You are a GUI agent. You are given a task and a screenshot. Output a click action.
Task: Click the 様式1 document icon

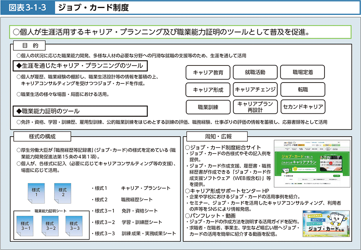point(36,192)
